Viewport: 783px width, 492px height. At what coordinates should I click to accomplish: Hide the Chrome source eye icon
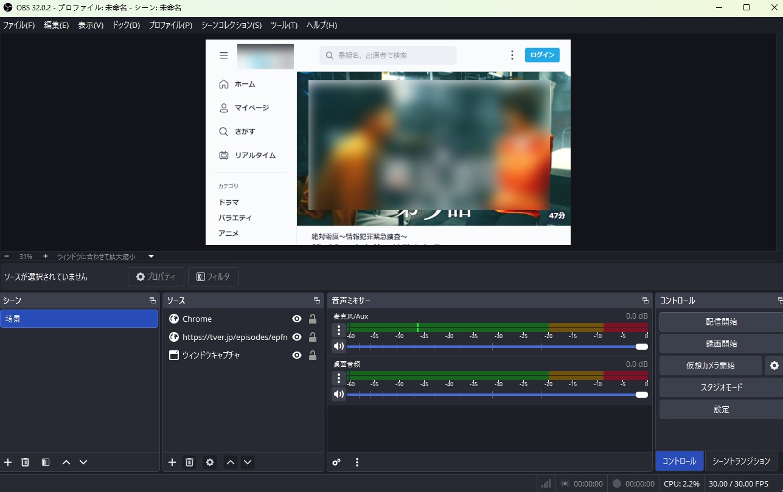(297, 319)
